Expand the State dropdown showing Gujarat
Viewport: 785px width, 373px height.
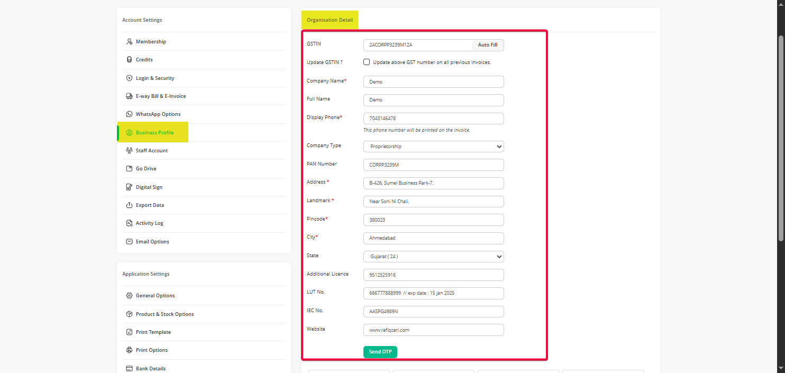point(433,257)
